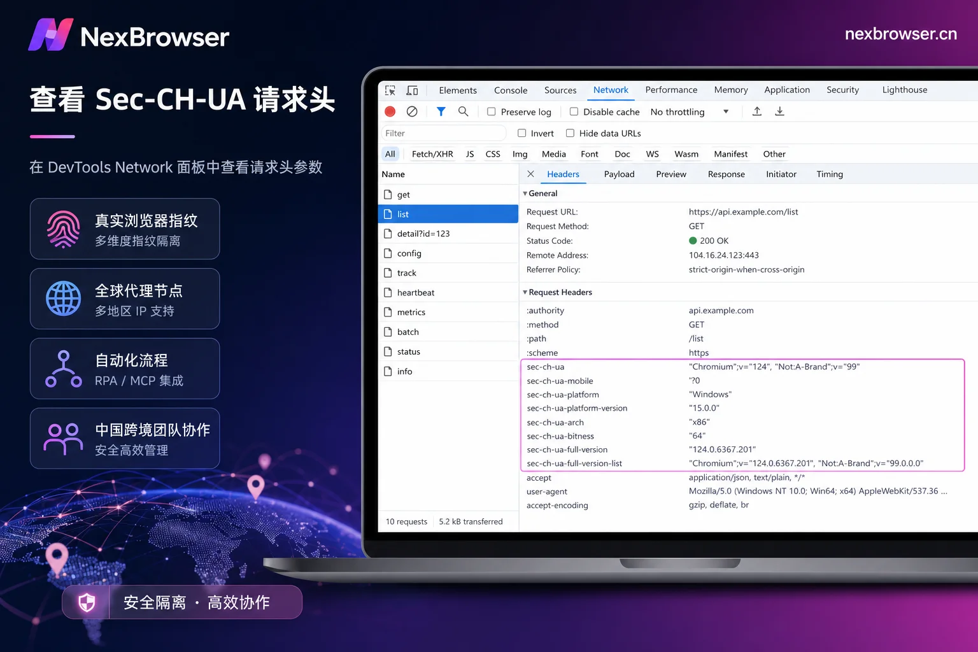Click the team icon for 中国跨境团队协作
The width and height of the screenshot is (978, 652).
coord(63,439)
